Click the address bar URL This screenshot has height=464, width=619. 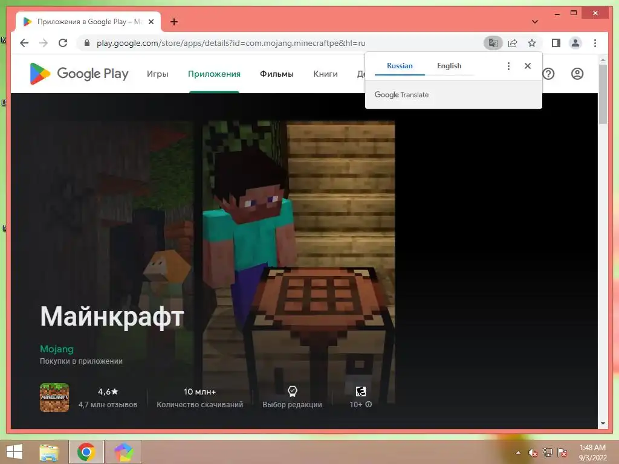(231, 43)
